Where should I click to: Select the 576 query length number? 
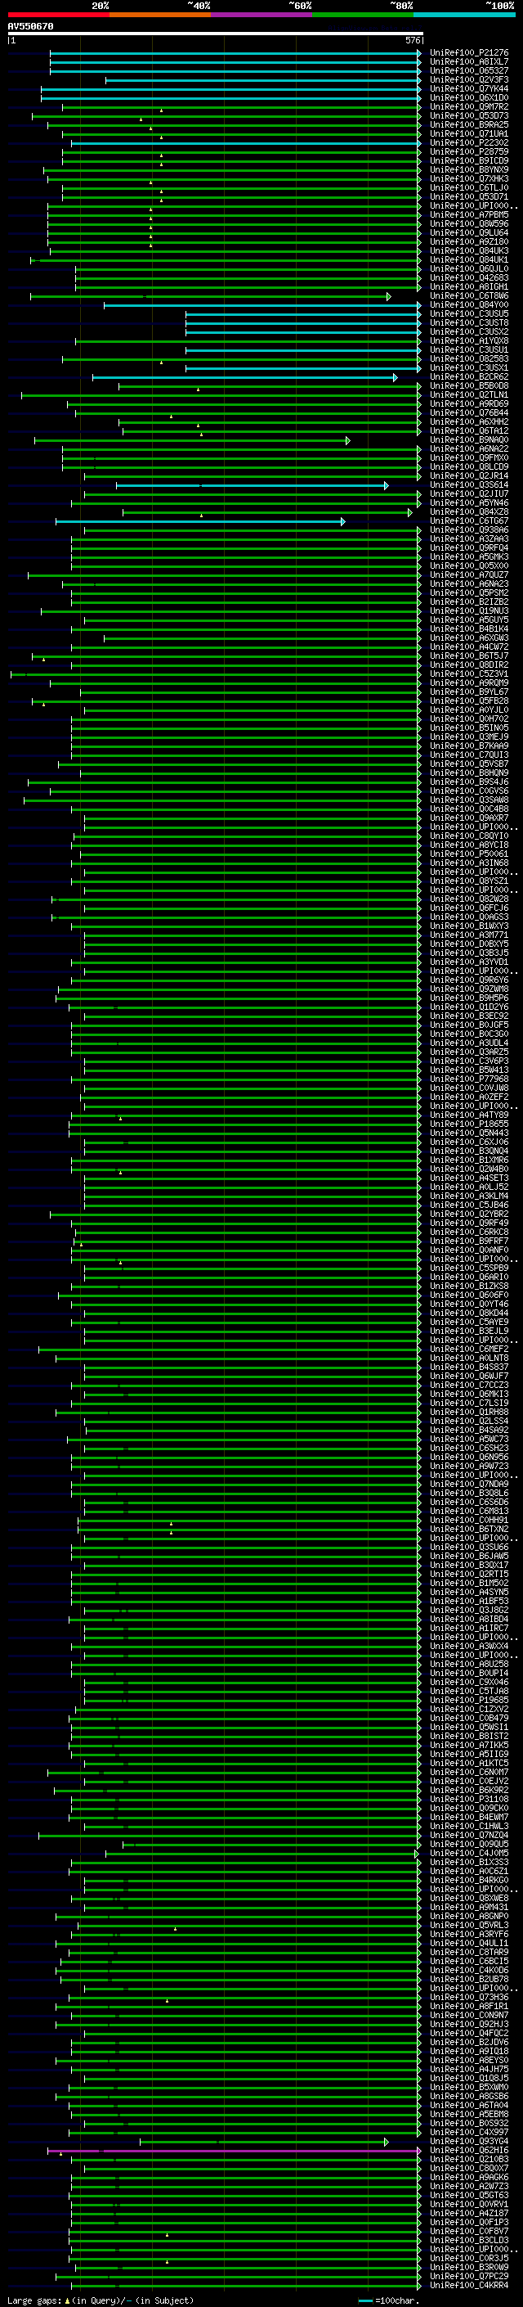tap(412, 40)
